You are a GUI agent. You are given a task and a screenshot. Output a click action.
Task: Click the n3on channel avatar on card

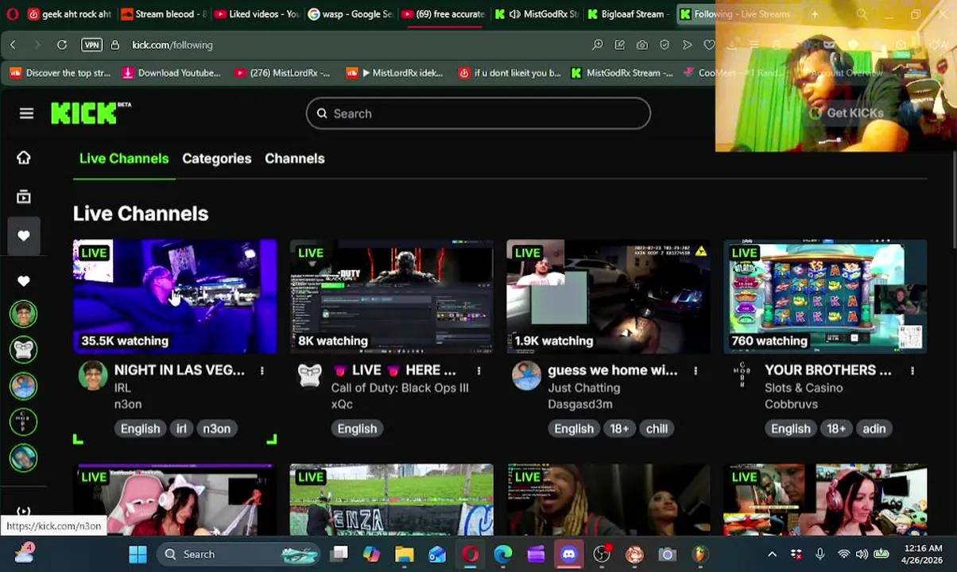click(93, 376)
